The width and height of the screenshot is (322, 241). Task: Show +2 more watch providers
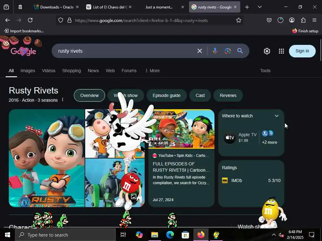(x=269, y=138)
